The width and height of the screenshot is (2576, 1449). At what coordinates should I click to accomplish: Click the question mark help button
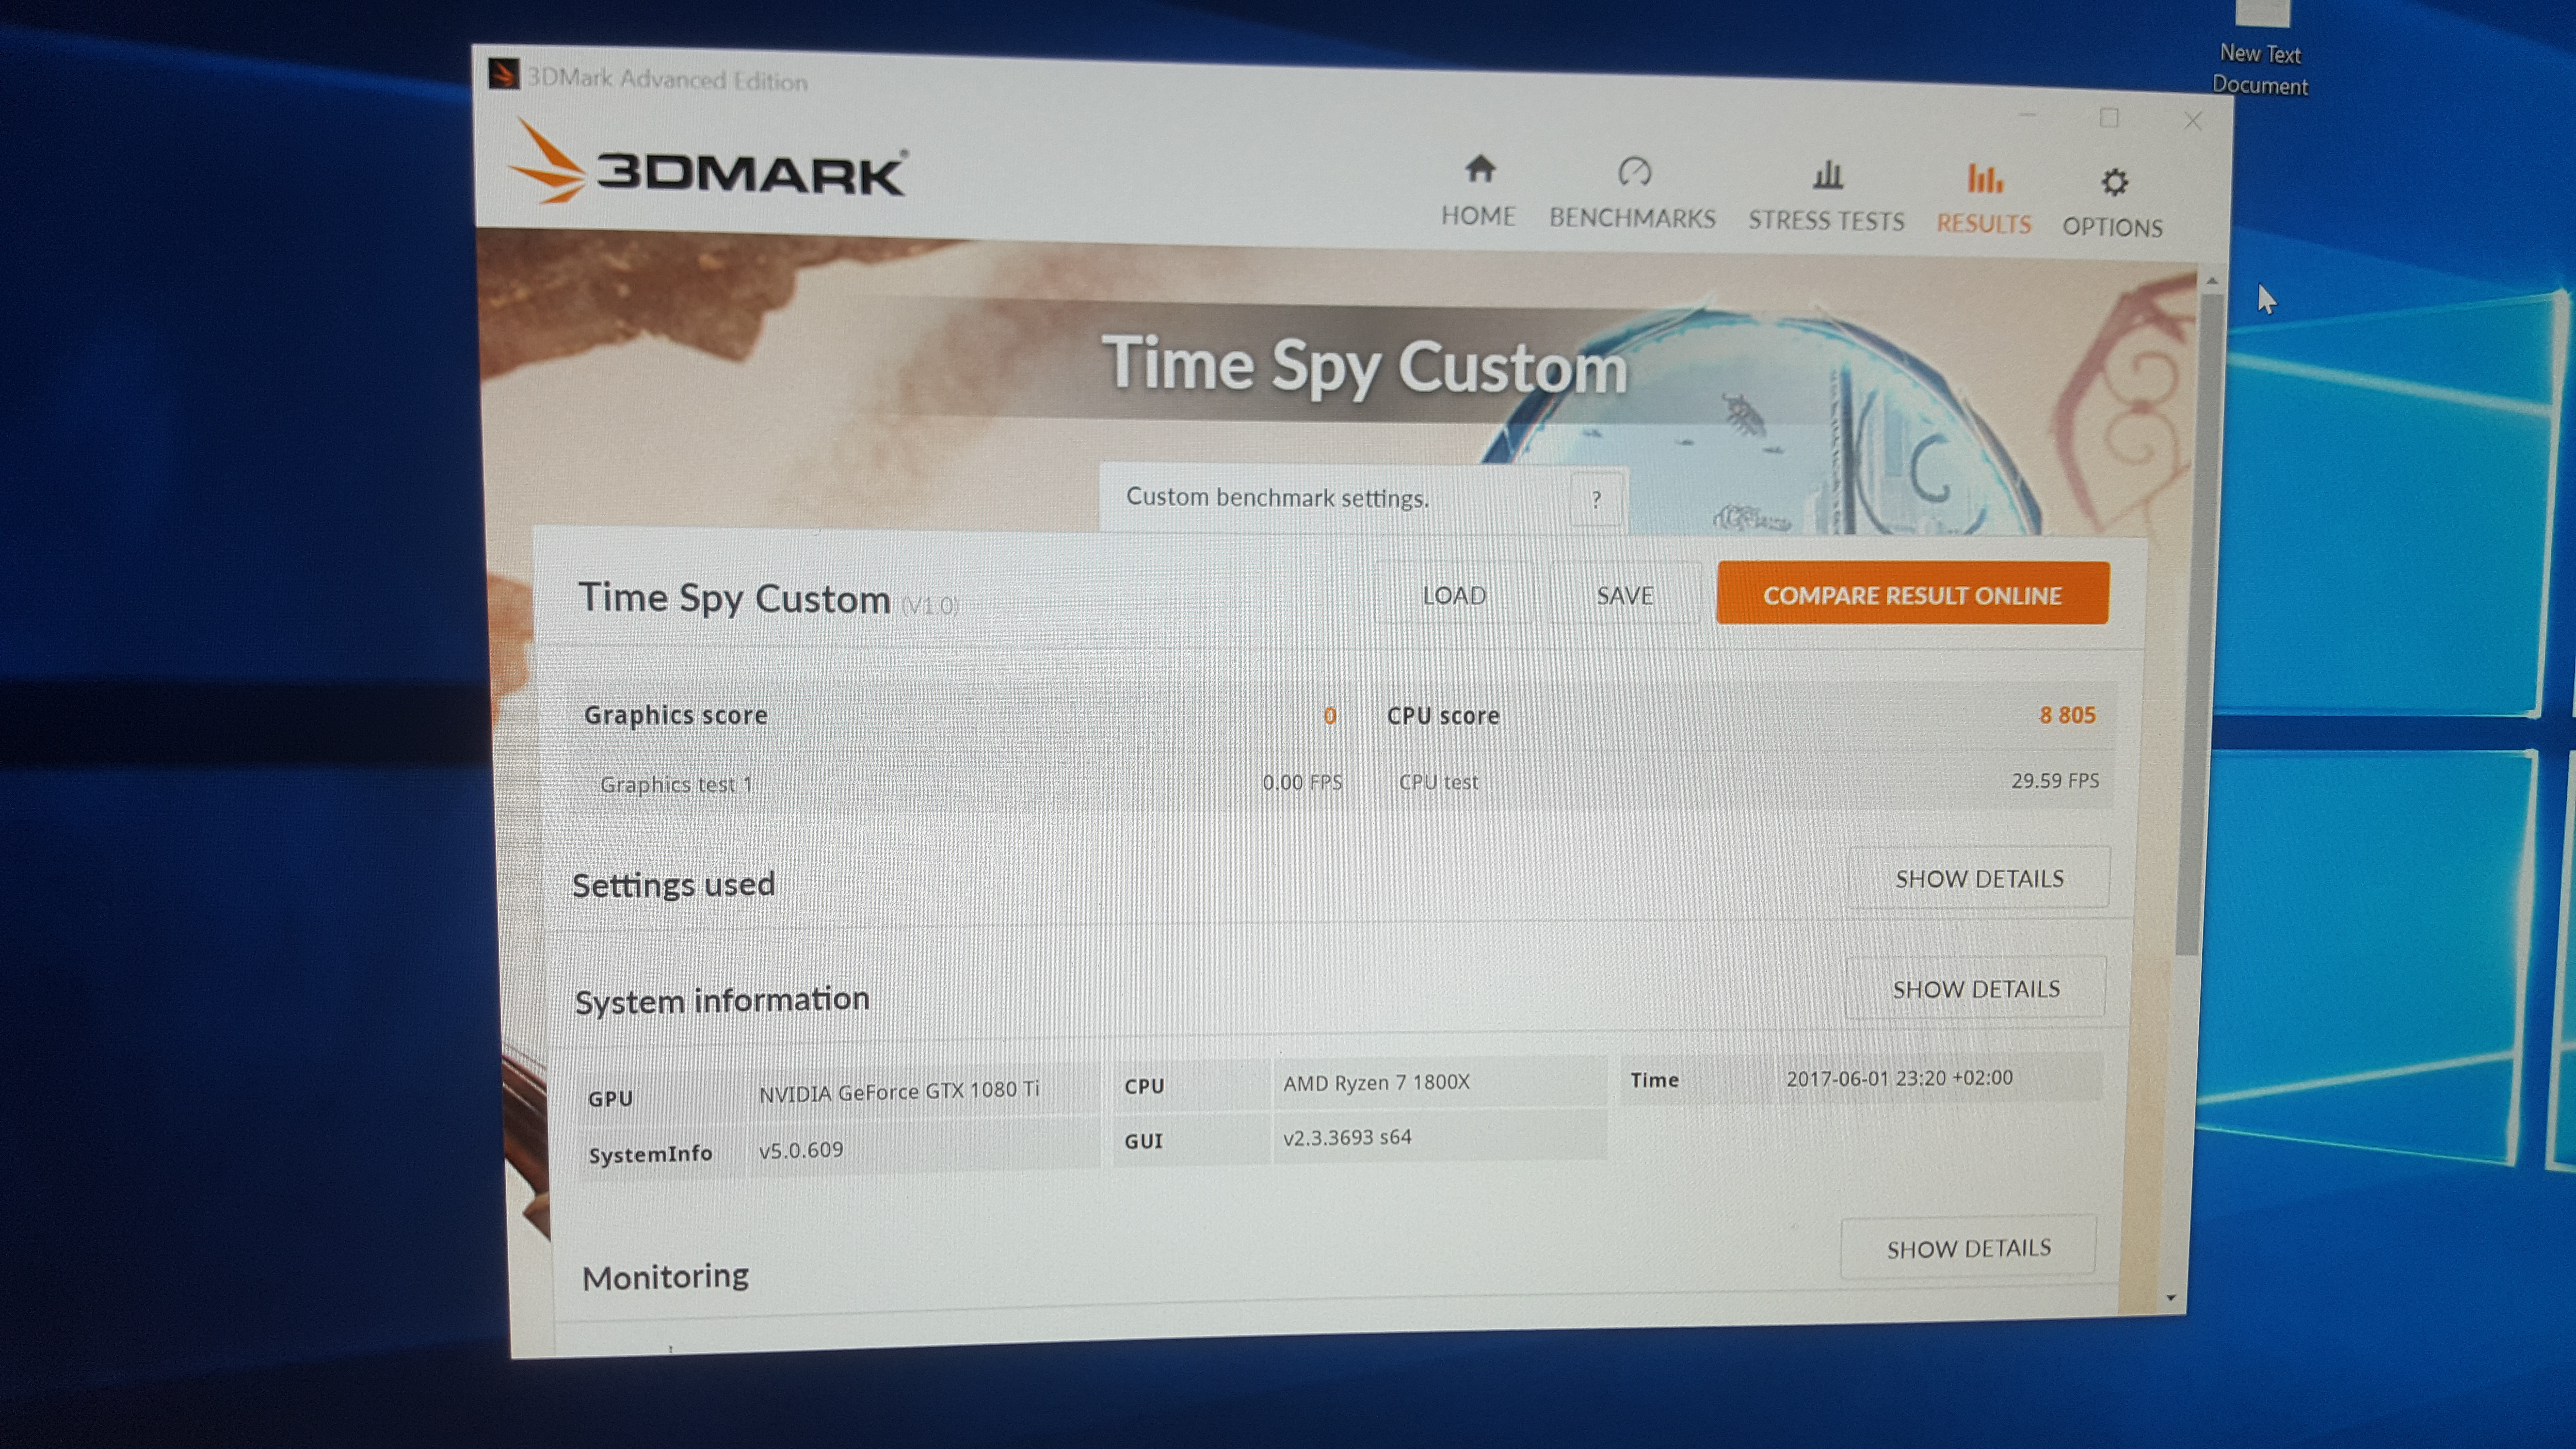coord(1596,498)
